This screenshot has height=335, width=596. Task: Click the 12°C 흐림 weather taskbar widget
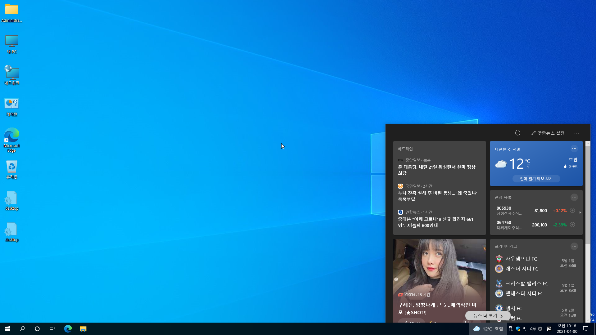coord(488,329)
